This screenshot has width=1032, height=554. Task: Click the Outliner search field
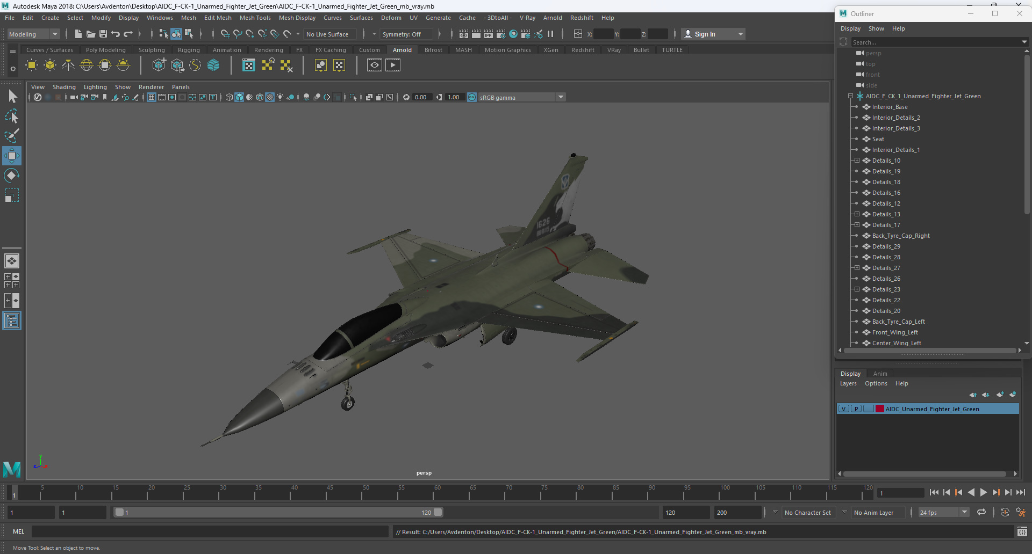(935, 42)
